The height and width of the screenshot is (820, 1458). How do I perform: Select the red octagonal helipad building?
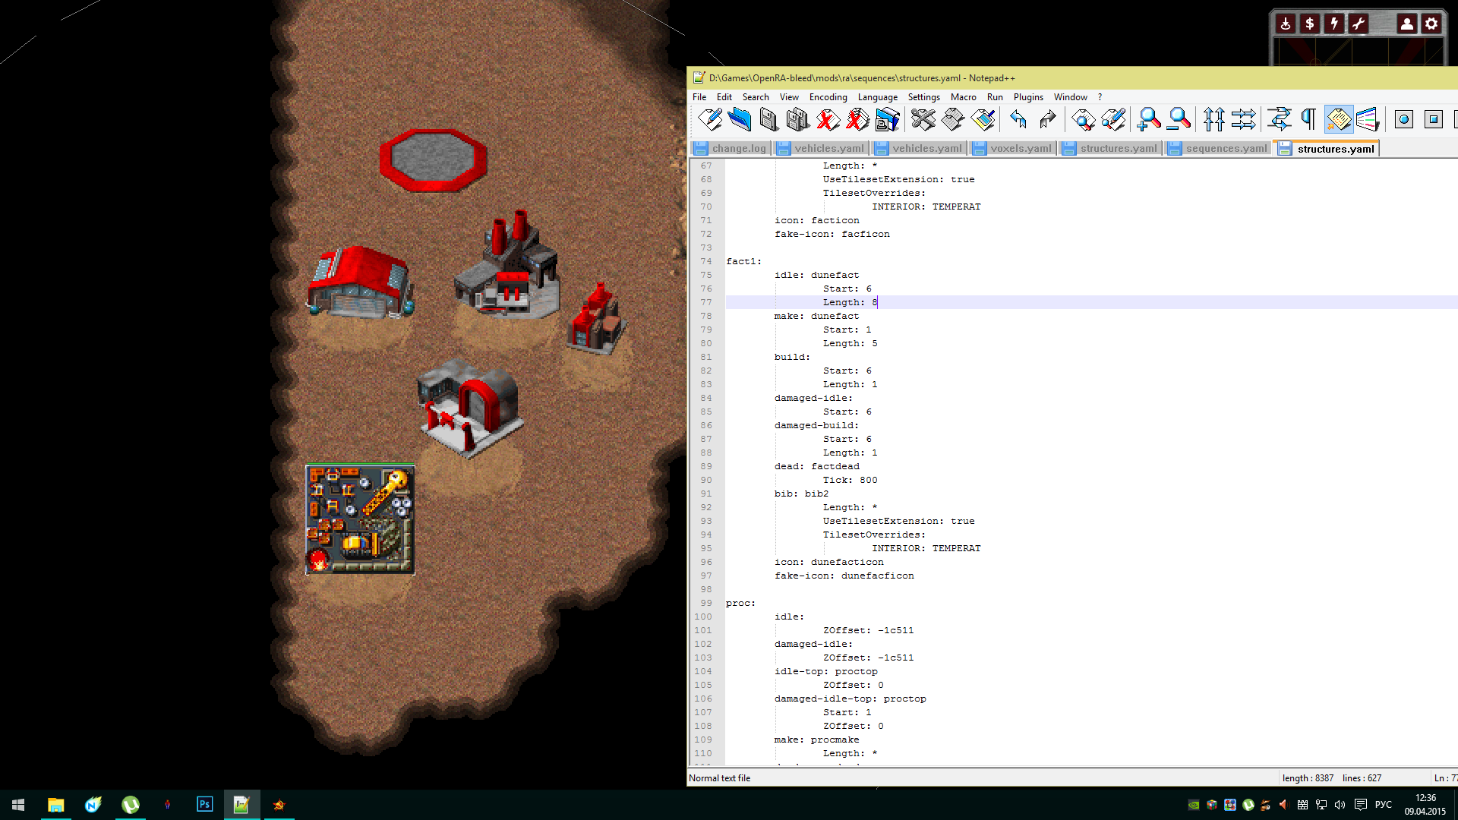[433, 159]
